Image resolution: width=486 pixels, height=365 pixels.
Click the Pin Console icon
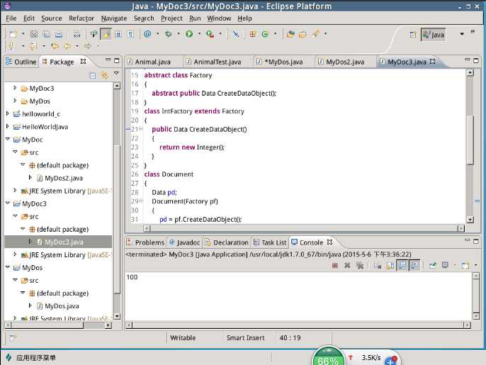pos(432,265)
